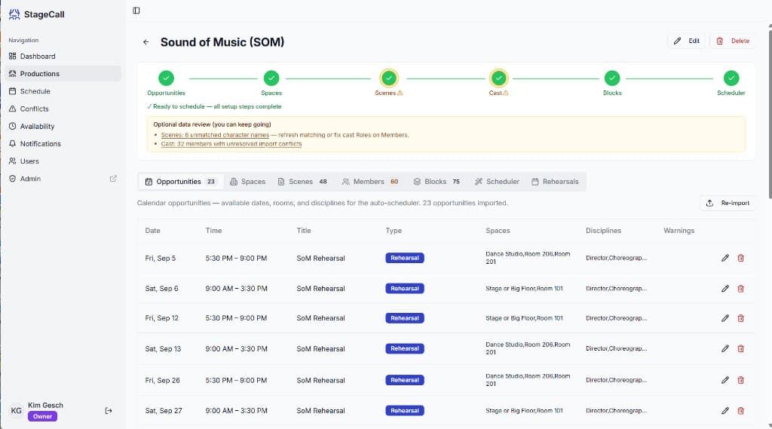
Task: Click the Dance Studio spaces cell for Fri, Sep 5
Action: coord(528,258)
